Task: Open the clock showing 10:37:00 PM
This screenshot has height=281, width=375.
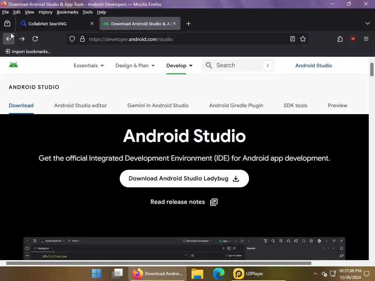Action: pos(350,274)
